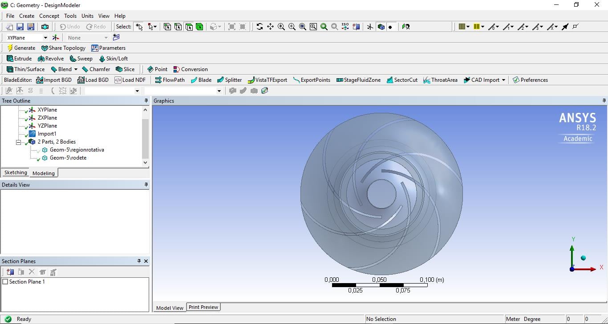Screen dimensions: 608x324
Task: Click the Generate lightning bolt icon
Action: (10, 48)
